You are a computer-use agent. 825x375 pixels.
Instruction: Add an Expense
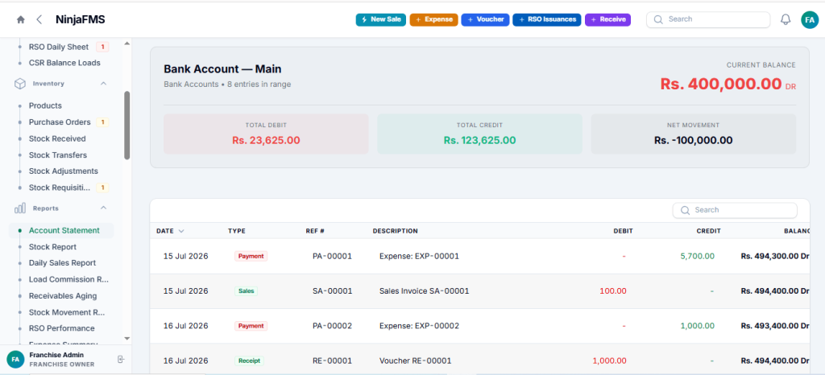pos(434,19)
